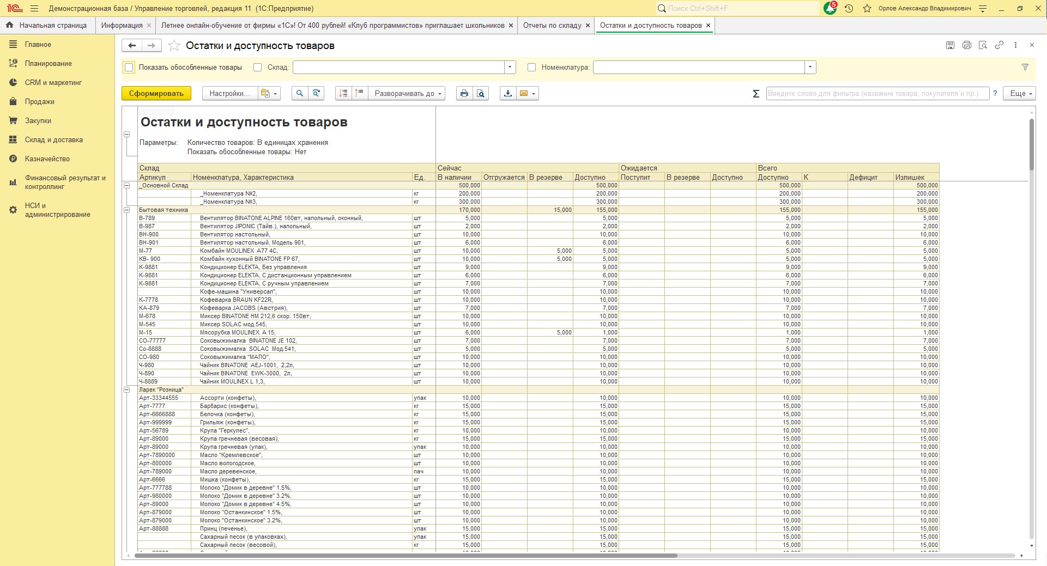Select row Мясорубка MOULINEX A 15
The width and height of the screenshot is (1047, 566).
click(538, 332)
